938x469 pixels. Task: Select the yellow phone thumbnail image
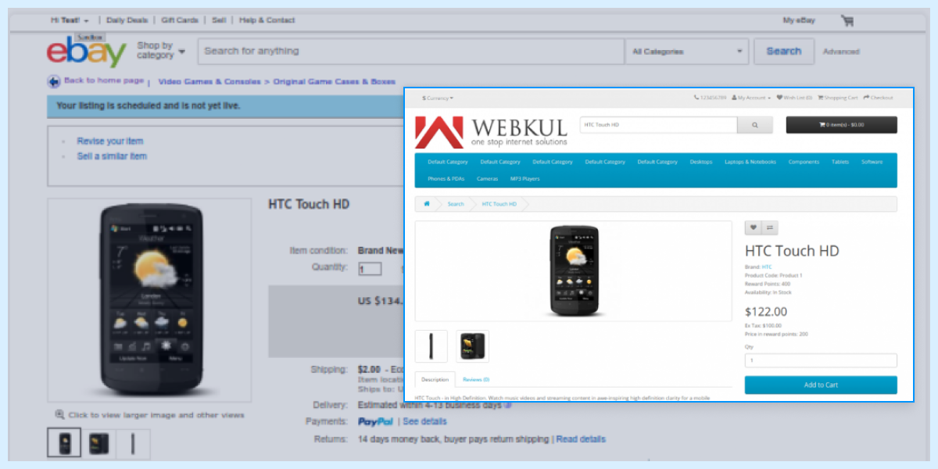tap(471, 346)
